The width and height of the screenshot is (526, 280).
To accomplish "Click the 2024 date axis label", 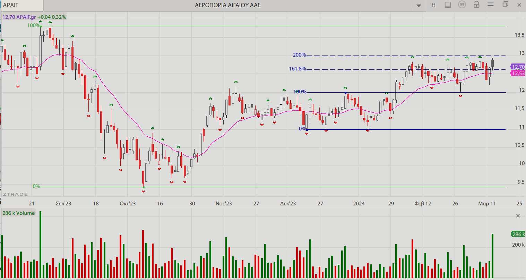I will pyautogui.click(x=359, y=204).
